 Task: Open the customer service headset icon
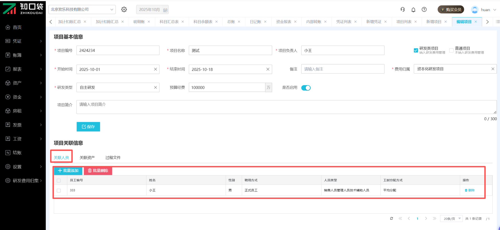402,10
